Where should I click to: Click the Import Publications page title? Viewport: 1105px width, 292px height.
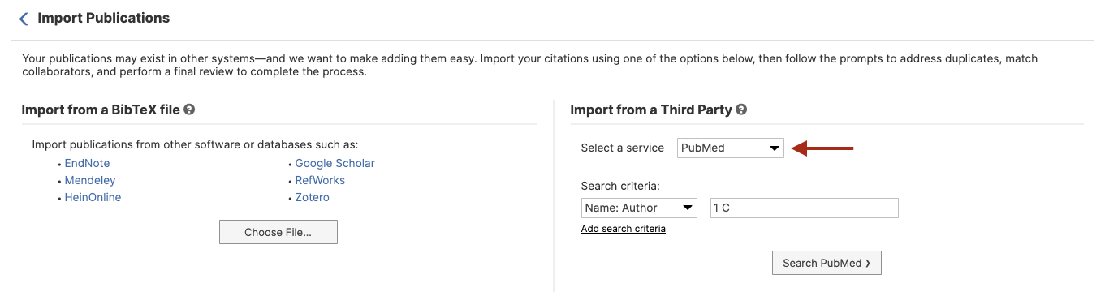(x=104, y=18)
